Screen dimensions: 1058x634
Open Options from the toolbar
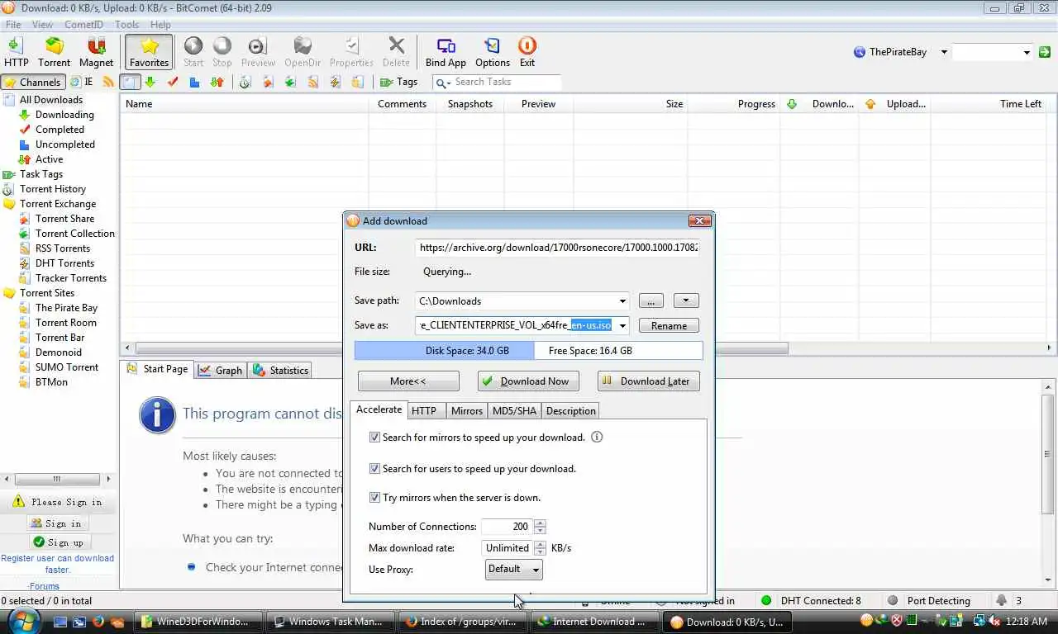tap(493, 52)
